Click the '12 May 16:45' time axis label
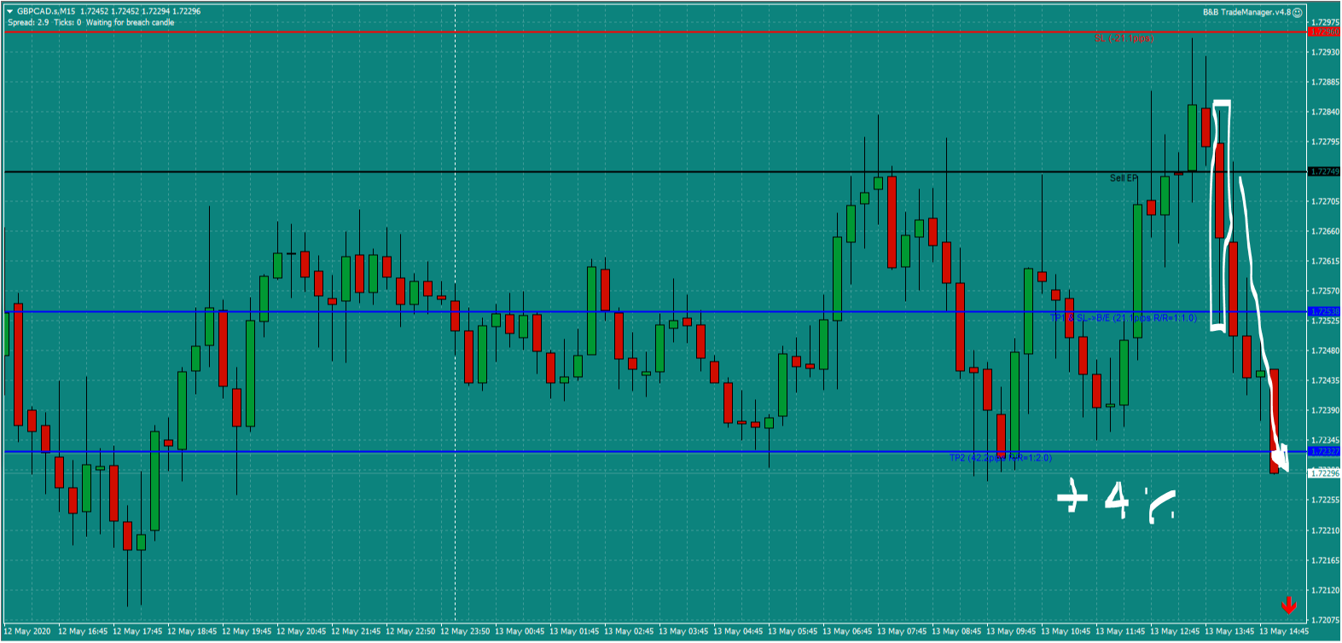Screen dimensions: 1342x643 83,631
